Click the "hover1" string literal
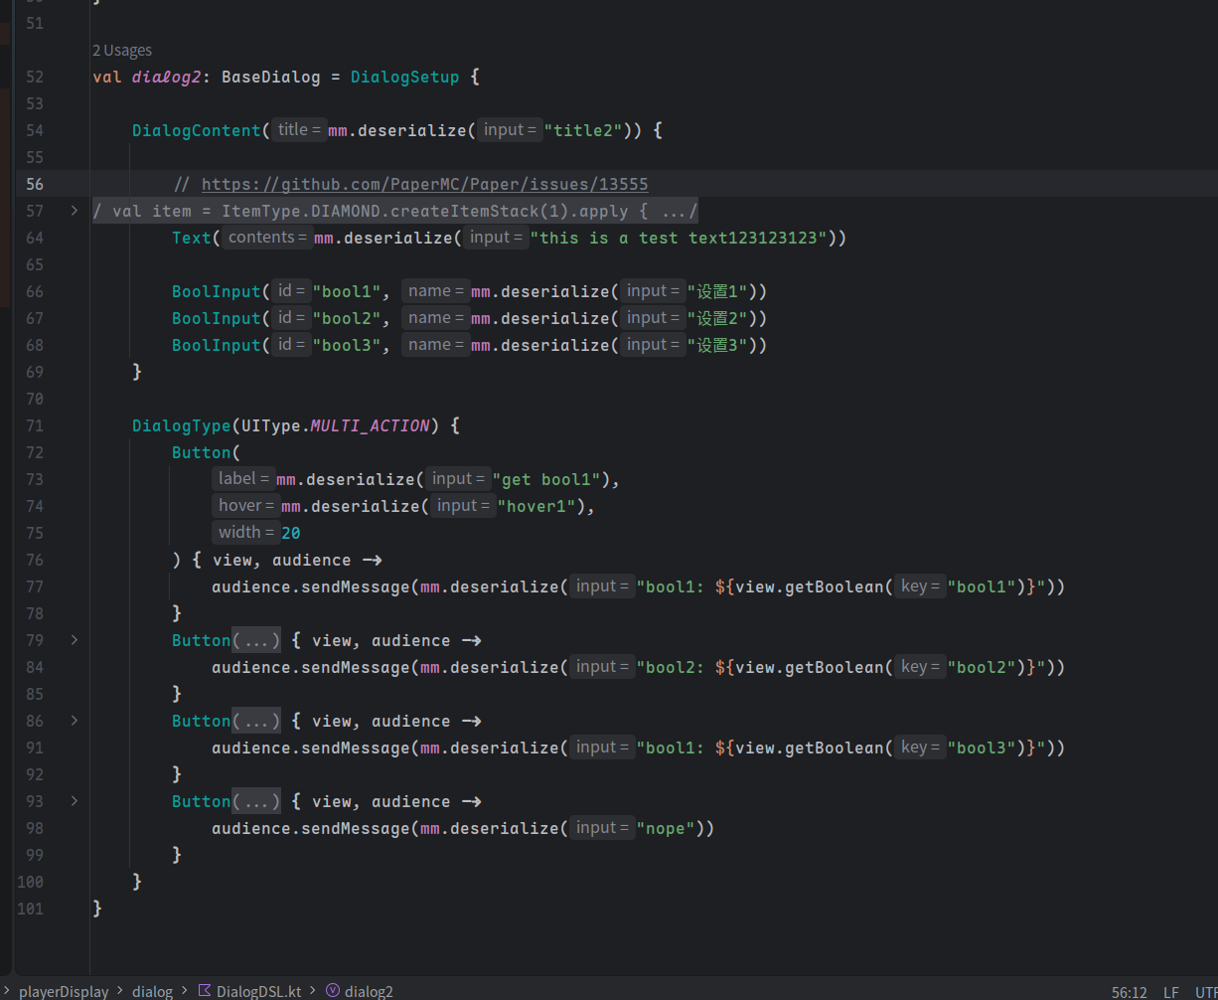This screenshot has width=1218, height=1000. point(536,506)
